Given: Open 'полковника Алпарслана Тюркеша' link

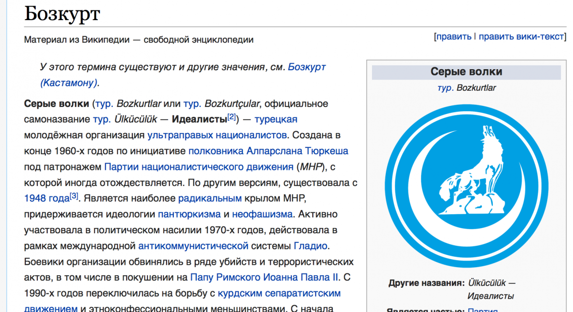Looking at the screenshot, I should [x=268, y=151].
